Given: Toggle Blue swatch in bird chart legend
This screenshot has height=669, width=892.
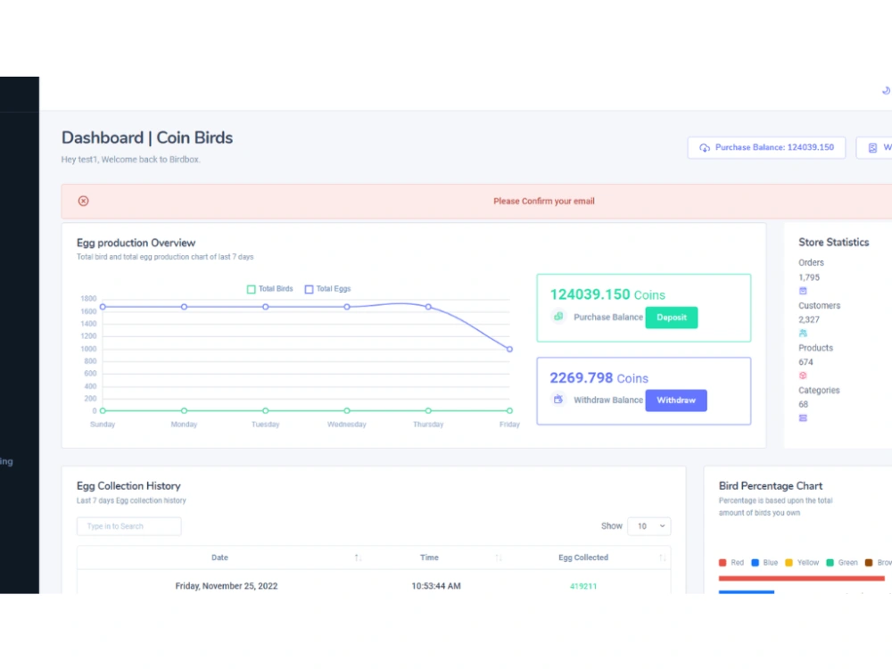Looking at the screenshot, I should pyautogui.click(x=755, y=563).
